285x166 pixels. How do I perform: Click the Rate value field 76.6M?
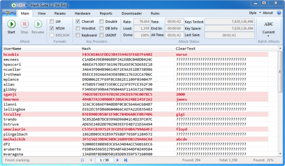[x=142, y=21]
